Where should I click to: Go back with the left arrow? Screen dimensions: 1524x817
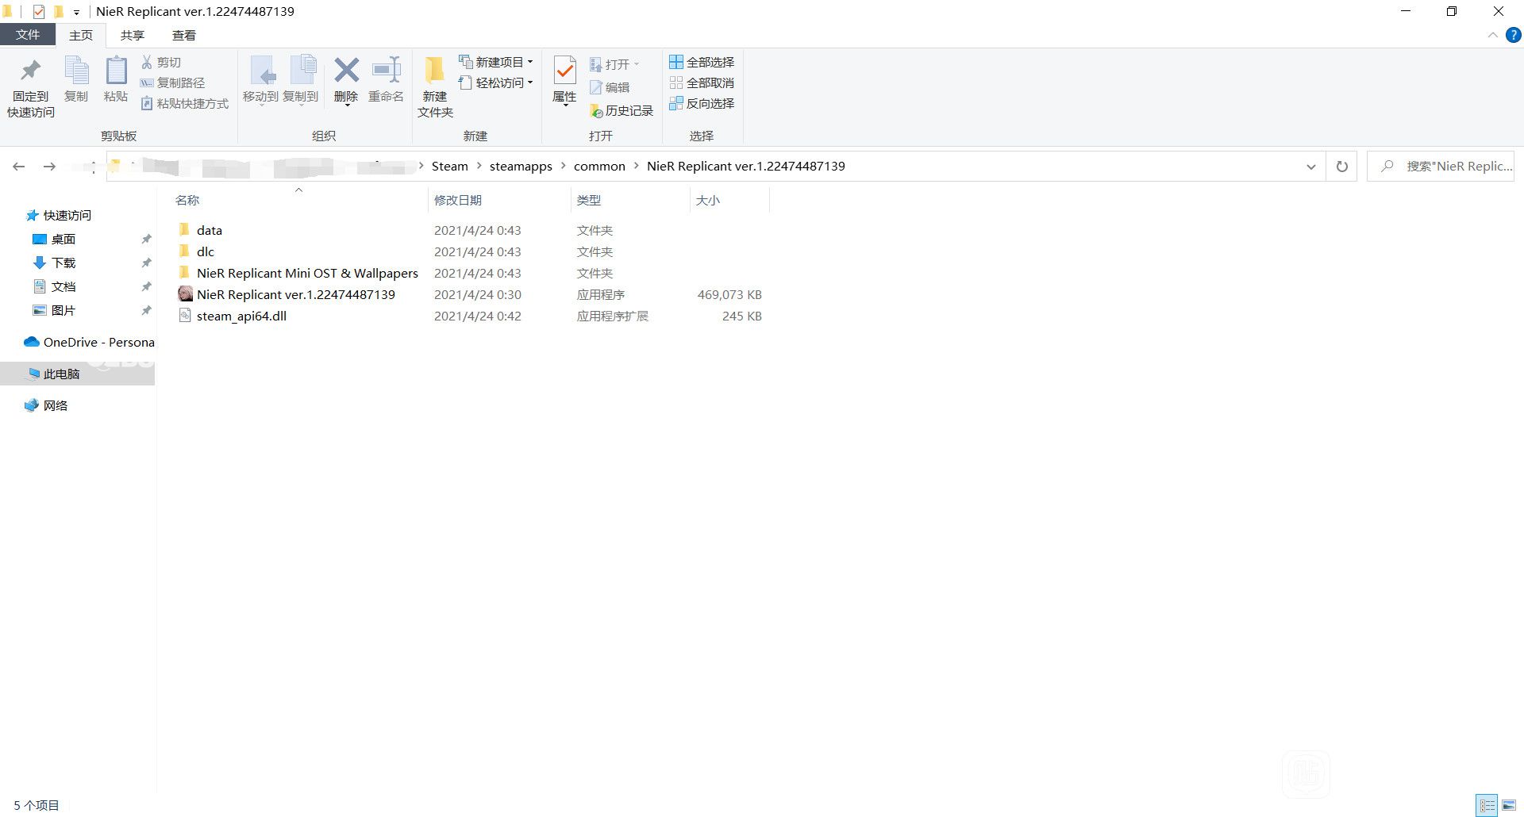(19, 167)
